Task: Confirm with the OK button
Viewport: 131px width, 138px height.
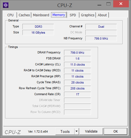Action: pos(116,131)
